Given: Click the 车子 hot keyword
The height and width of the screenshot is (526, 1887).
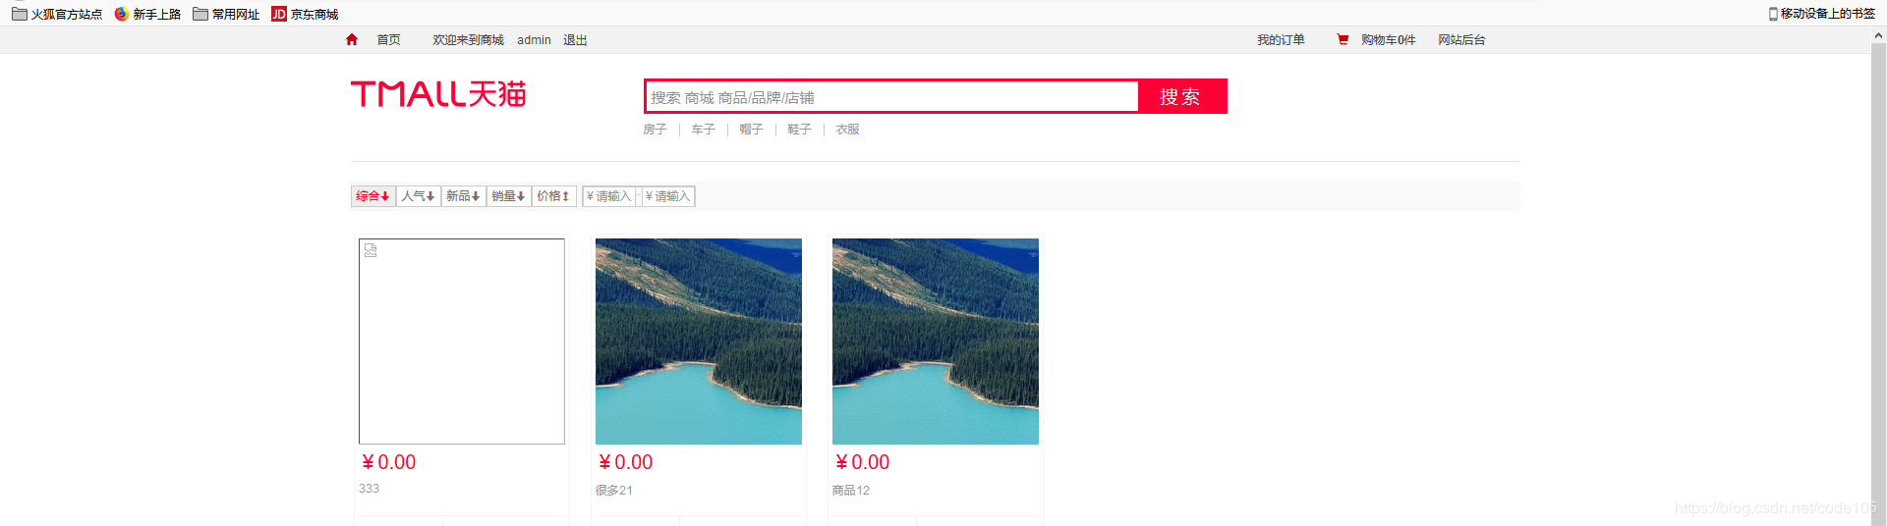Looking at the screenshot, I should click(x=703, y=130).
